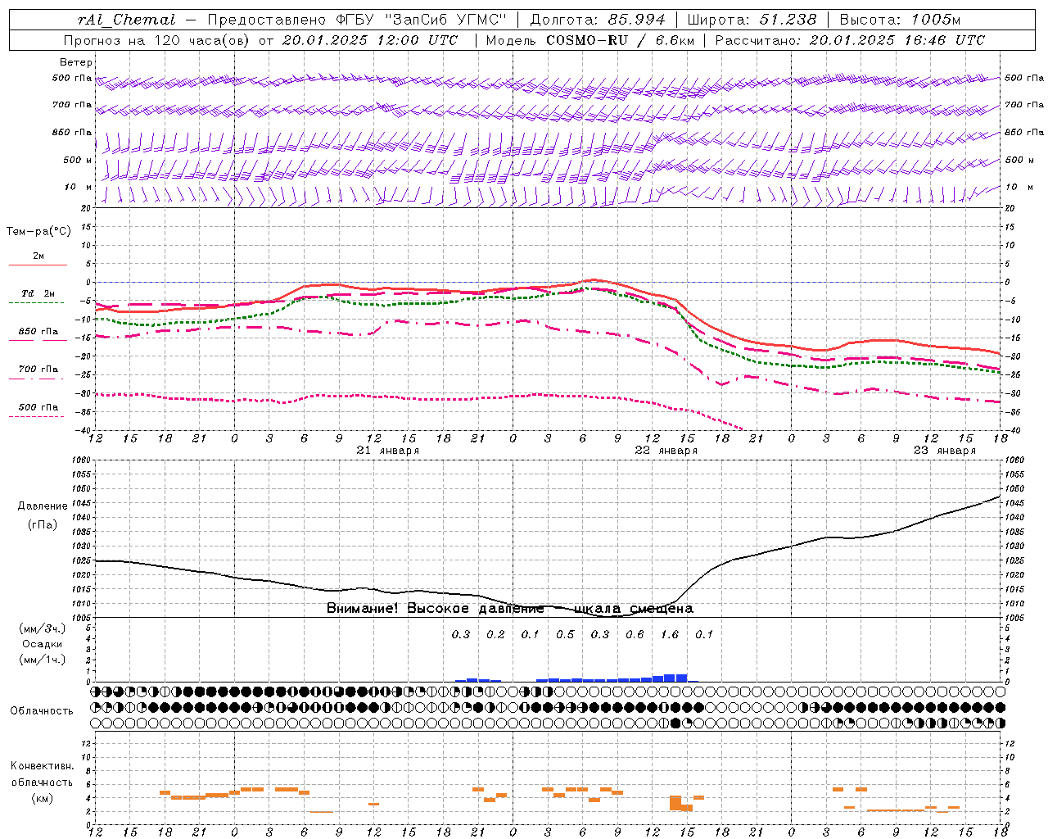Click the Прогноз на 120 часа(ов) text
This screenshot has width=1048, height=839.
tap(156, 40)
